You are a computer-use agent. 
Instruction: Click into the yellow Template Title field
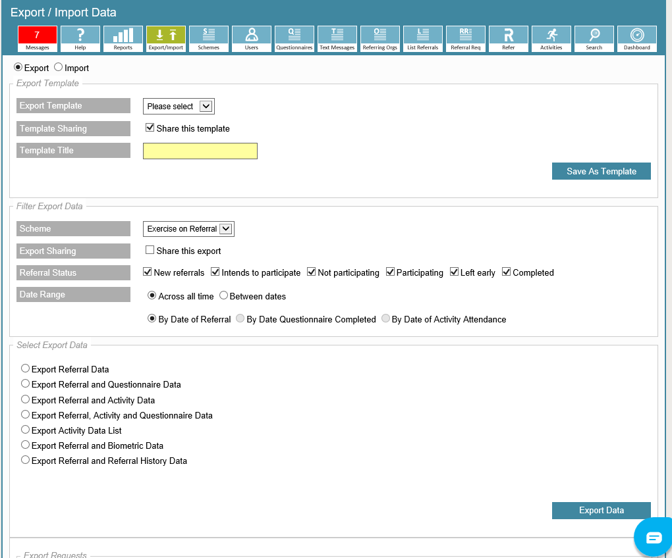point(200,151)
